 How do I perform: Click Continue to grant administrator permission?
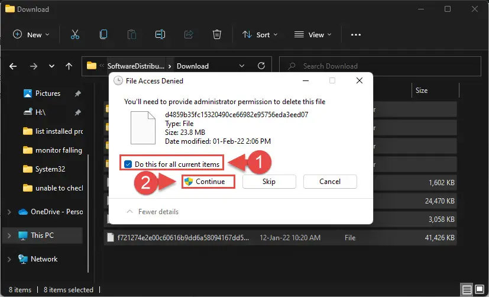pyautogui.click(x=208, y=182)
